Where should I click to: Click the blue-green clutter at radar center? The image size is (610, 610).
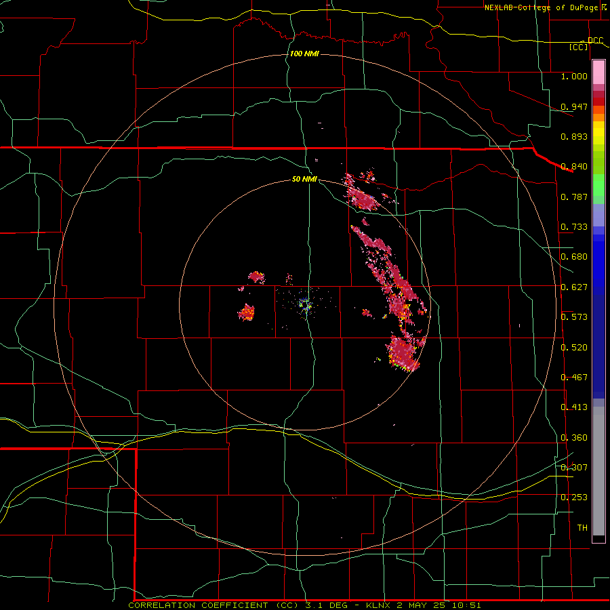tap(305, 304)
